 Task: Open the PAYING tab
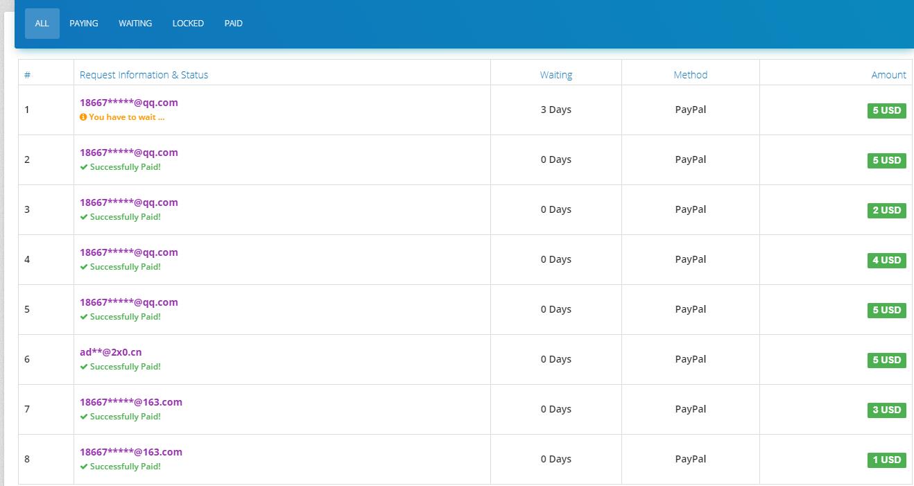pos(84,24)
